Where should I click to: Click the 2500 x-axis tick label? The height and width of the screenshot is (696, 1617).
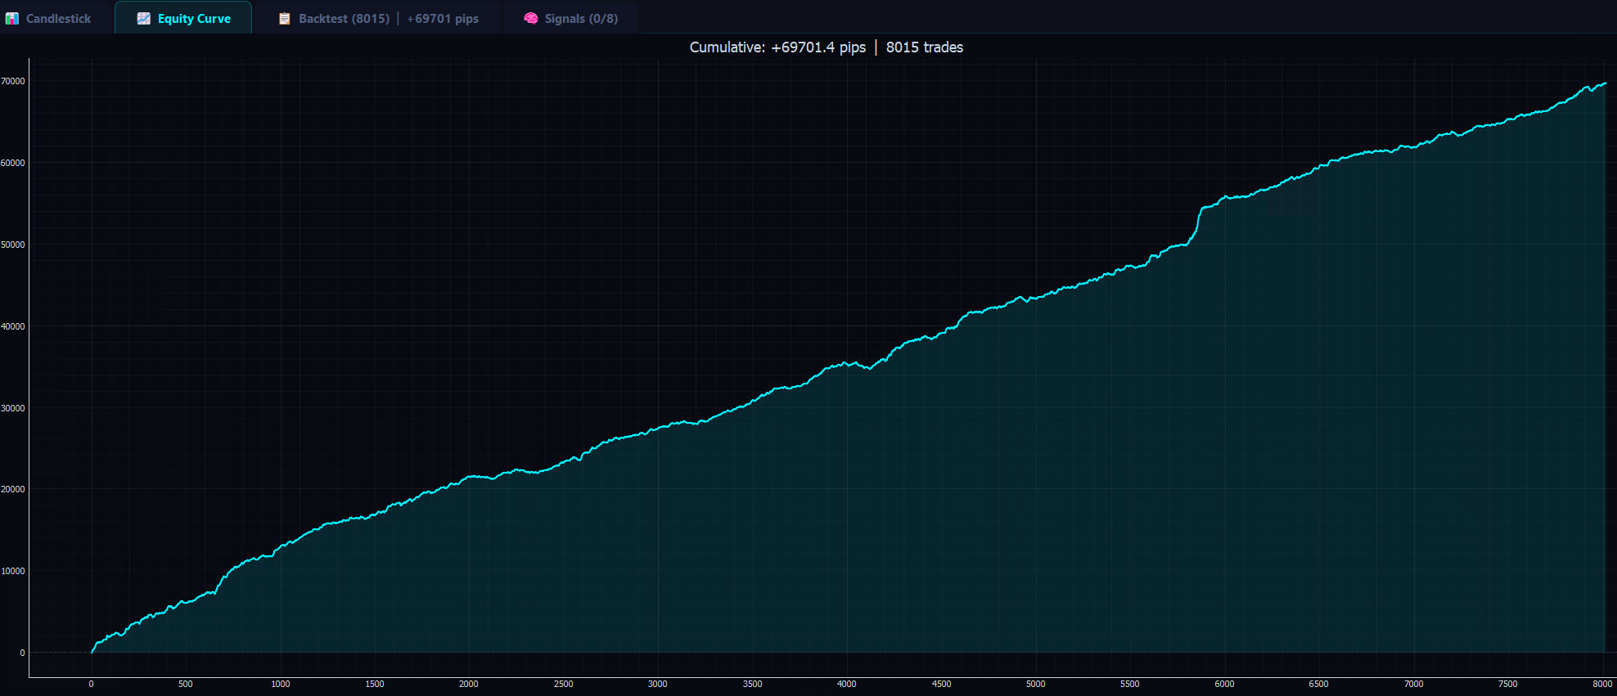(x=564, y=684)
